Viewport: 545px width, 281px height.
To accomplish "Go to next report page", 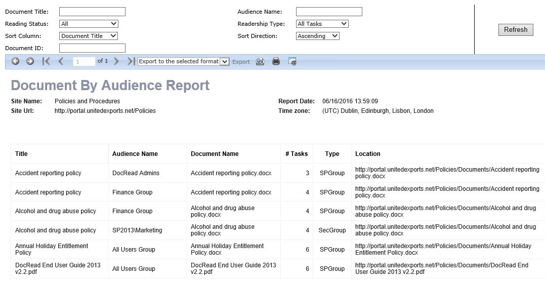I will (116, 61).
